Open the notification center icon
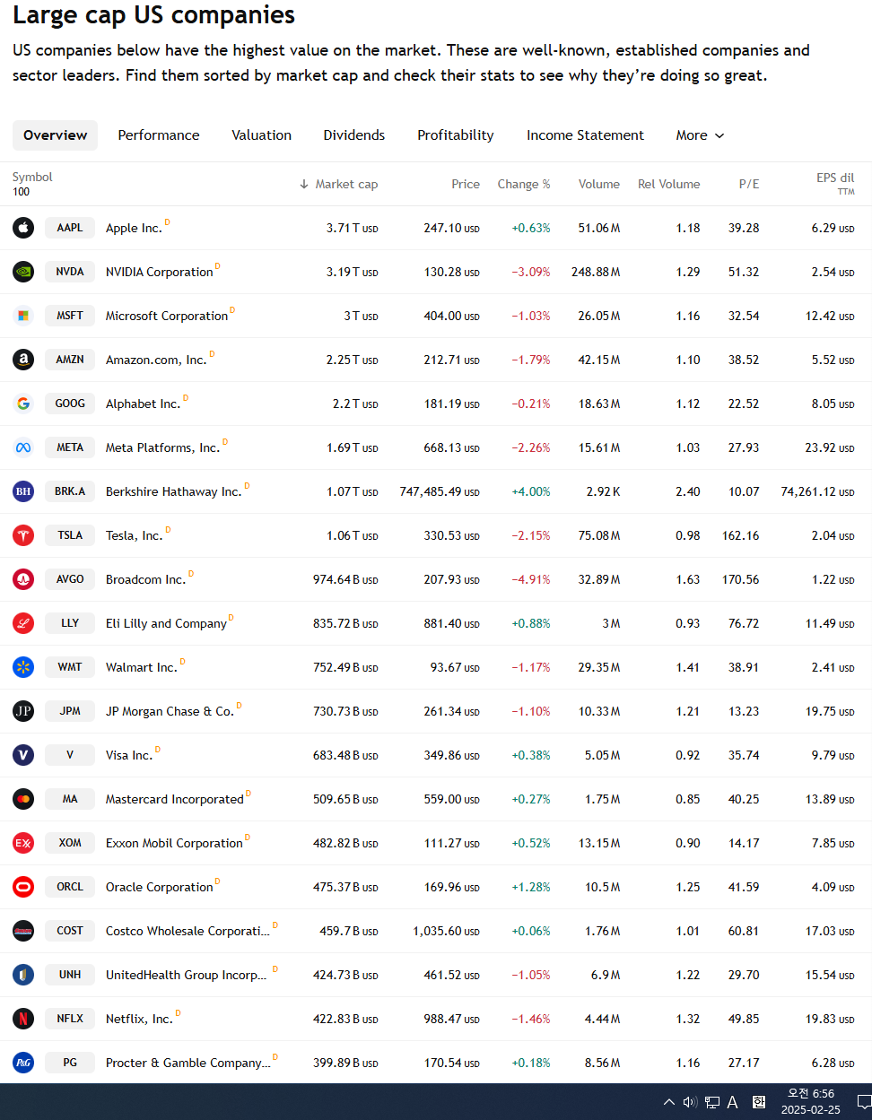 864,1102
